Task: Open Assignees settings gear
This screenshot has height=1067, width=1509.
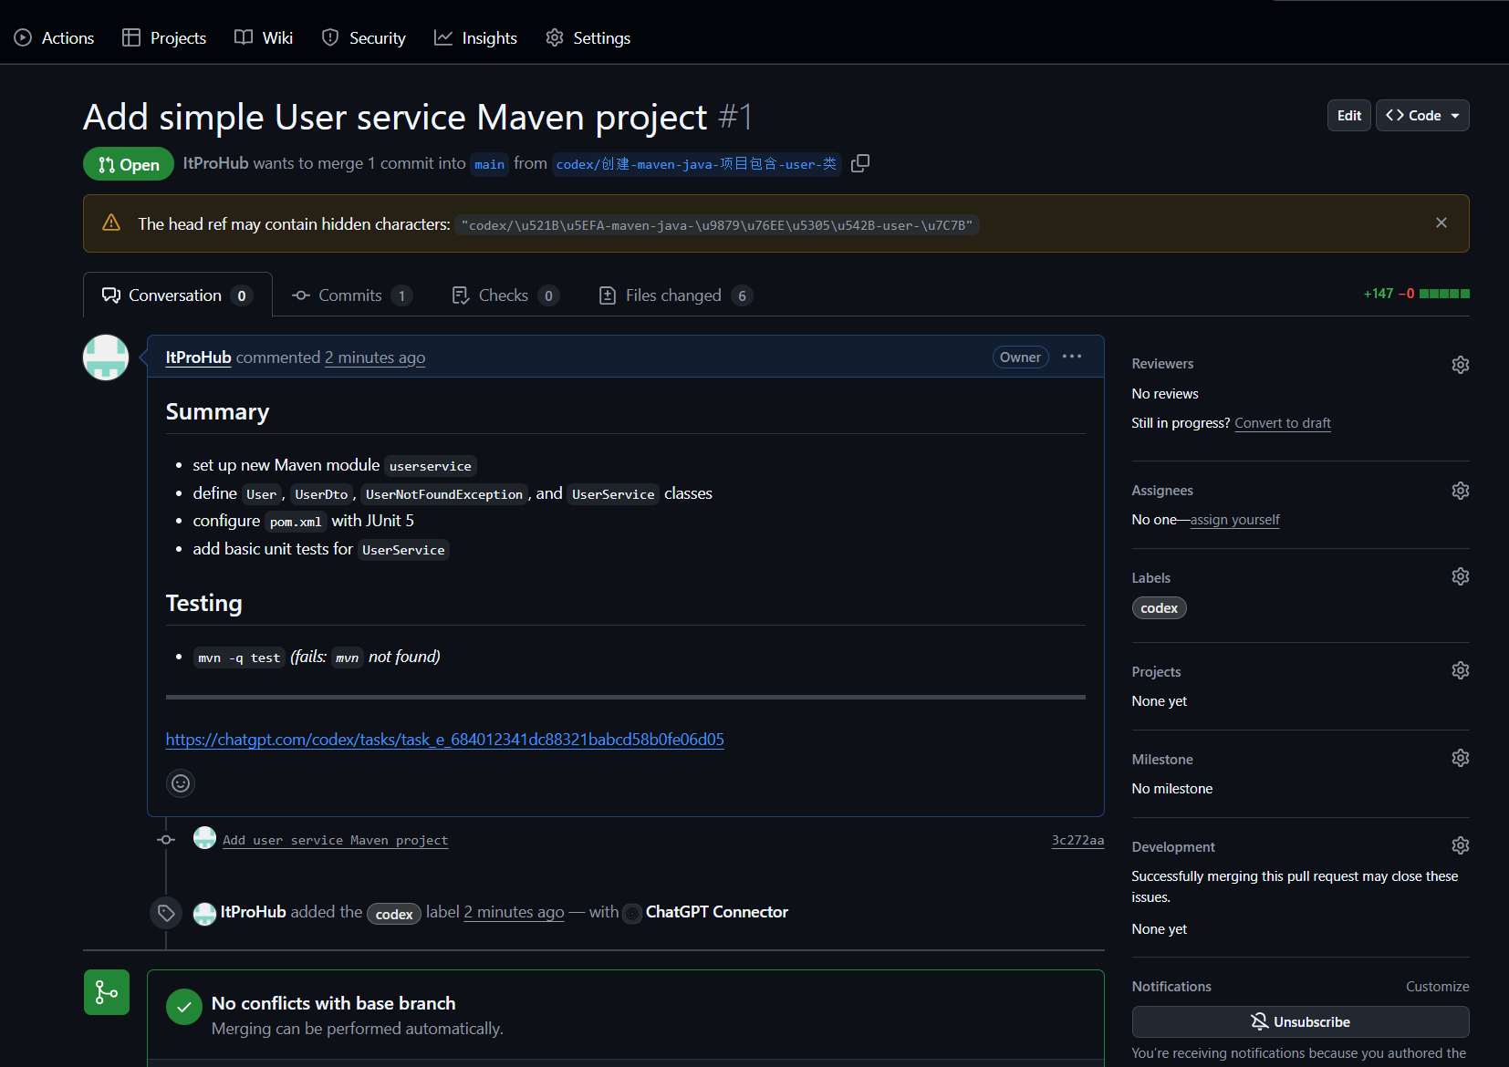Action: pos(1460,490)
